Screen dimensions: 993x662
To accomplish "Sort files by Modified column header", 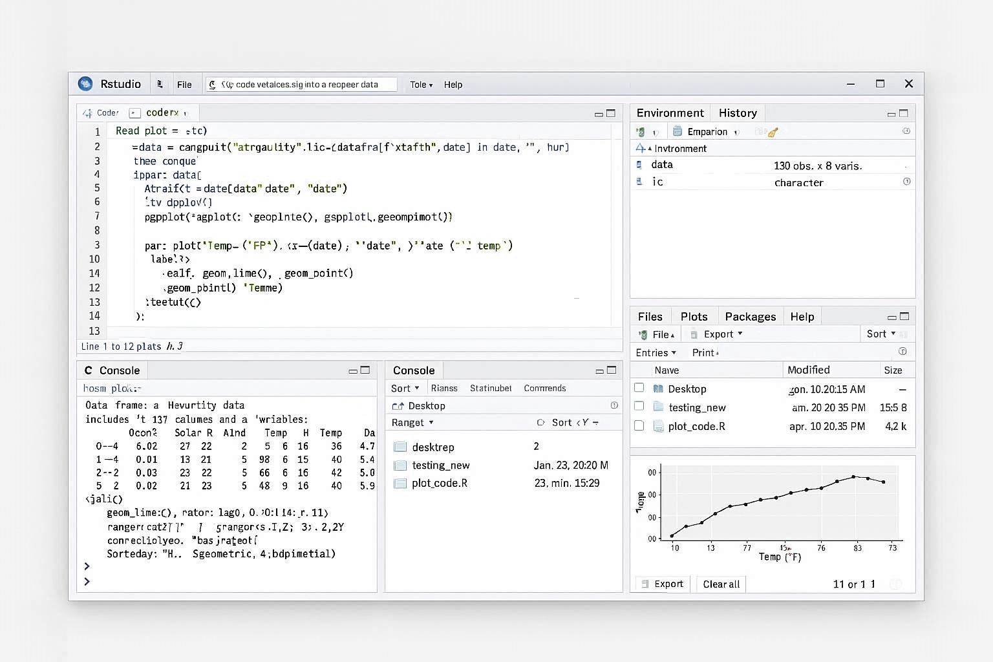I will (809, 370).
